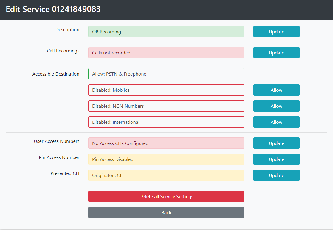Allow Mobiles destination

tap(276, 90)
